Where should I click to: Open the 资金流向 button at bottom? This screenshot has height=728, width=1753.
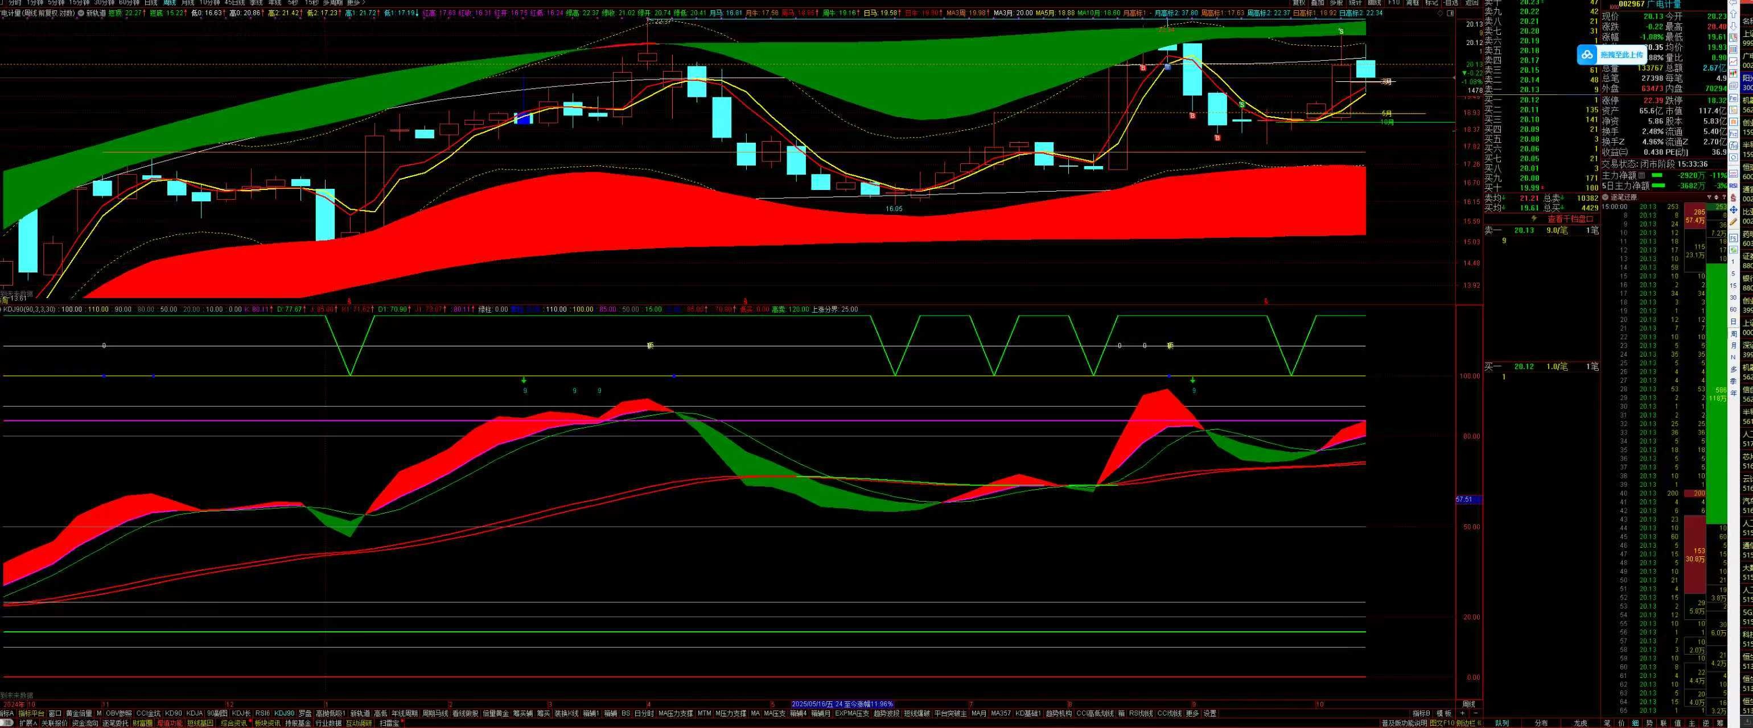tap(85, 723)
